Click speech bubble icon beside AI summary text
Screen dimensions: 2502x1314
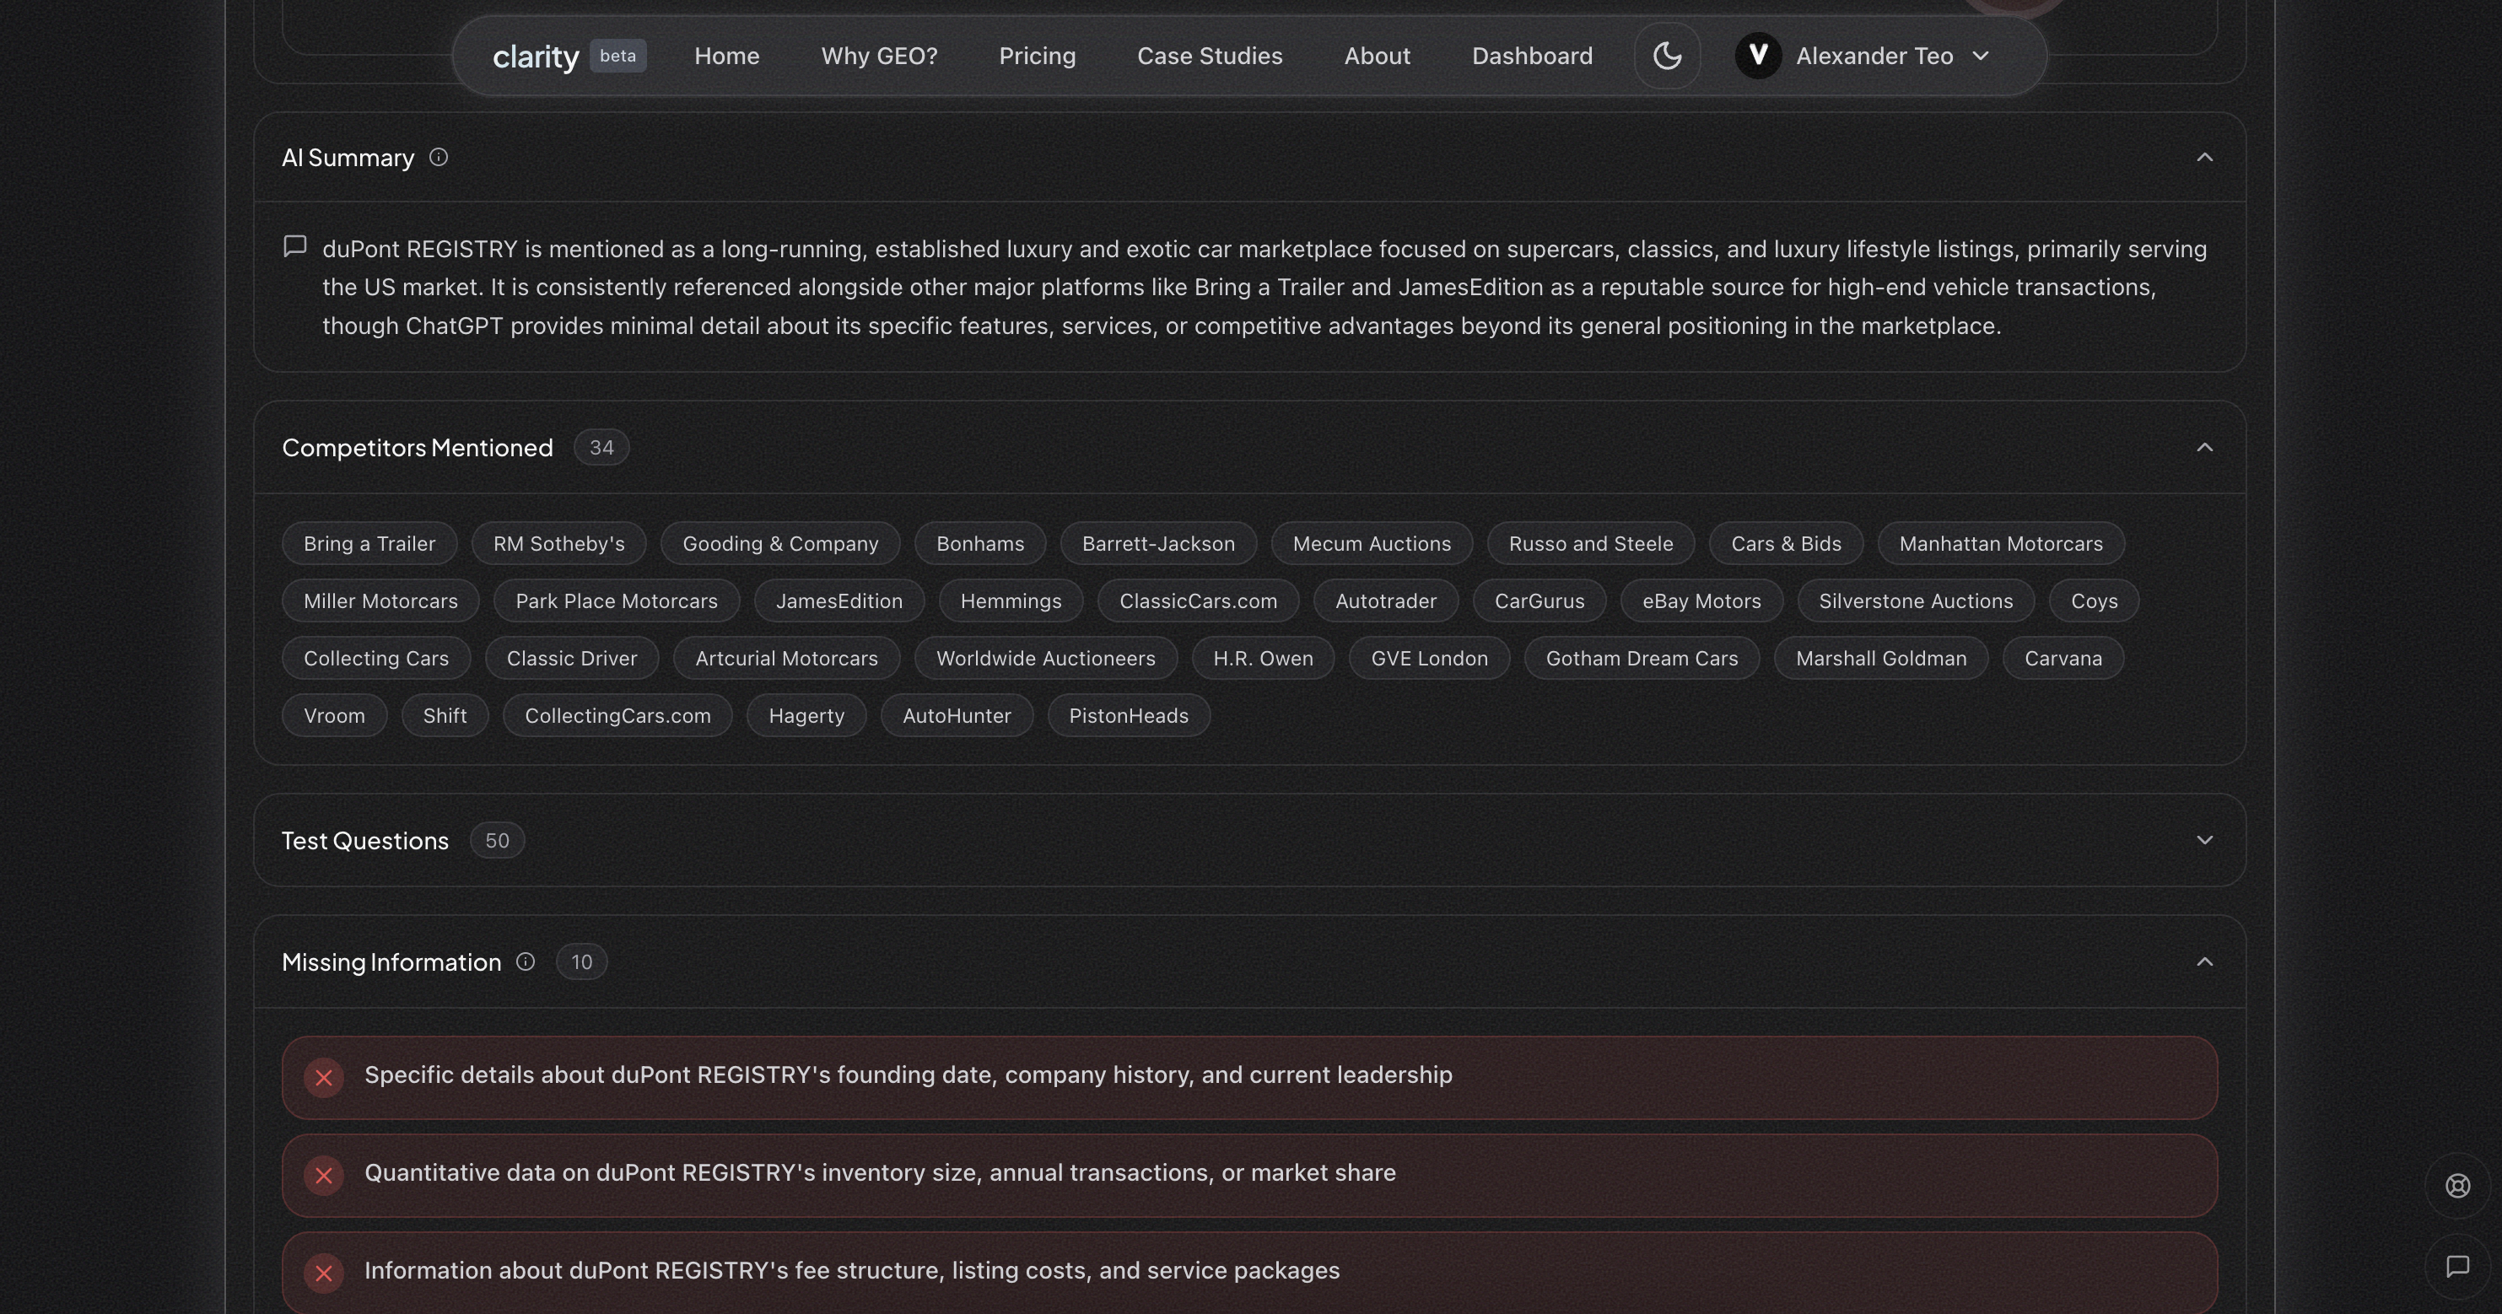(295, 246)
